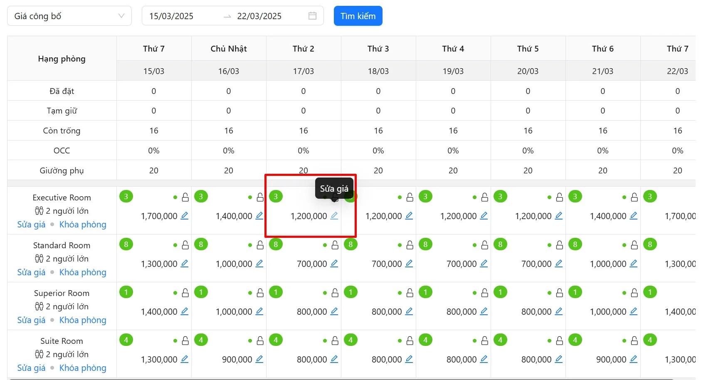Open calendar icon in date range field
Viewport: 711px width, 380px height.
313,16
